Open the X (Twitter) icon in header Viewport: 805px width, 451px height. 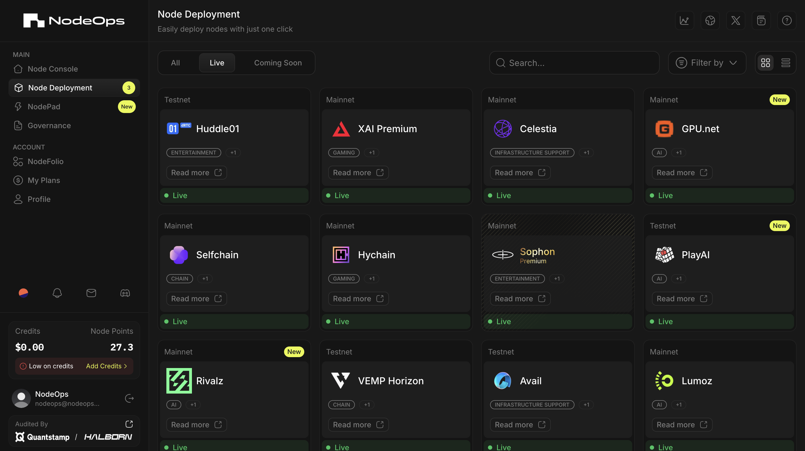coord(735,20)
